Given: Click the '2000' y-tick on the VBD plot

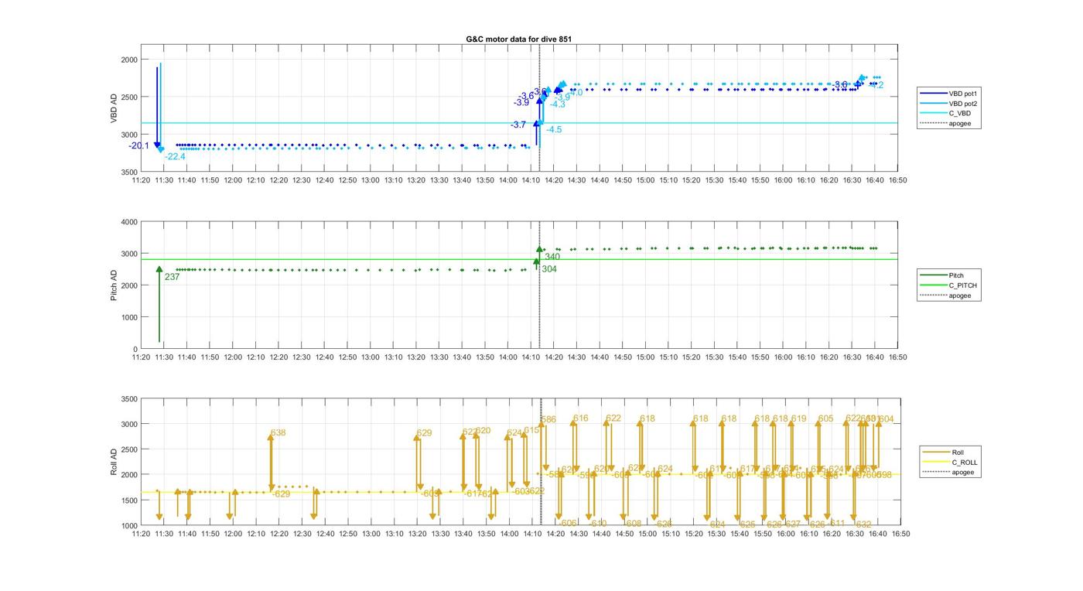Looking at the screenshot, I should 129,60.
